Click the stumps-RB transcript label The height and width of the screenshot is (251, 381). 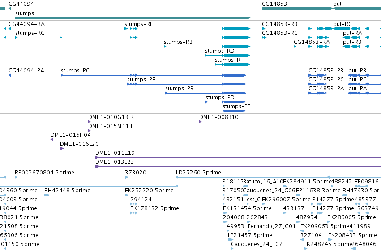pyautogui.click(x=178, y=42)
